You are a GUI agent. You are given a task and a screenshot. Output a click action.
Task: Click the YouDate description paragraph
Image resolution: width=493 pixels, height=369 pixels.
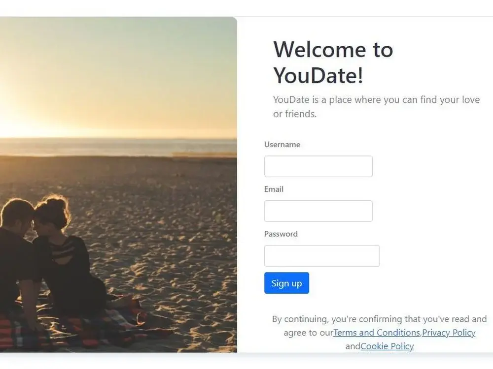[376, 107]
